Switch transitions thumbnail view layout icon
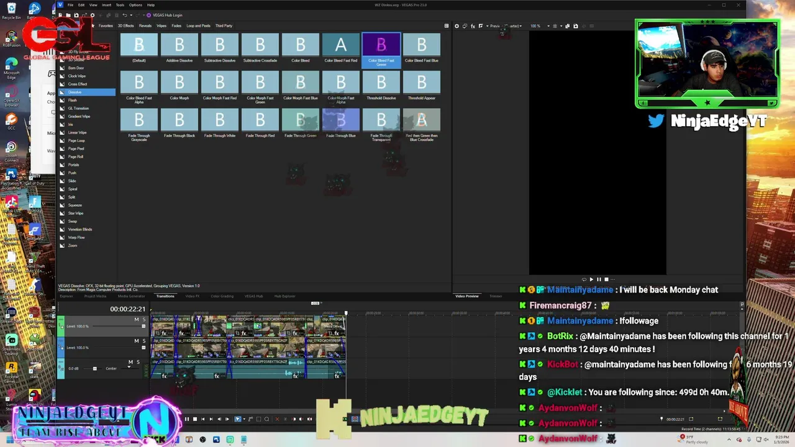This screenshot has width=795, height=447. tap(447, 26)
